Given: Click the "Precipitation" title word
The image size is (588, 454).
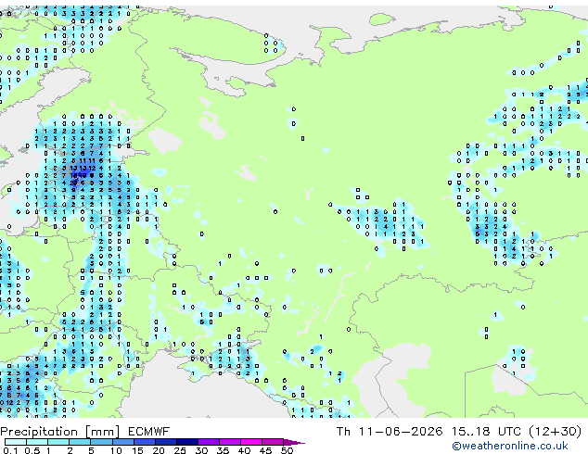Looking at the screenshot, I should tap(39, 432).
